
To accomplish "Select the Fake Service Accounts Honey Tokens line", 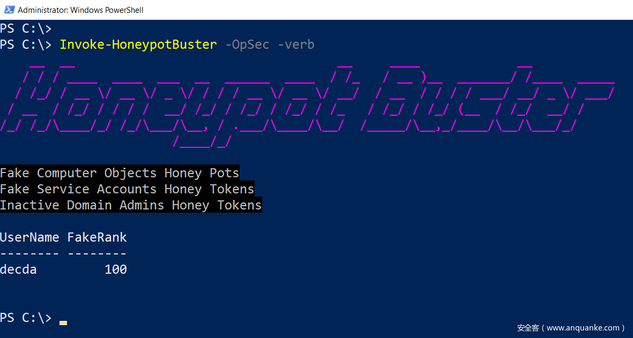I will coord(127,189).
